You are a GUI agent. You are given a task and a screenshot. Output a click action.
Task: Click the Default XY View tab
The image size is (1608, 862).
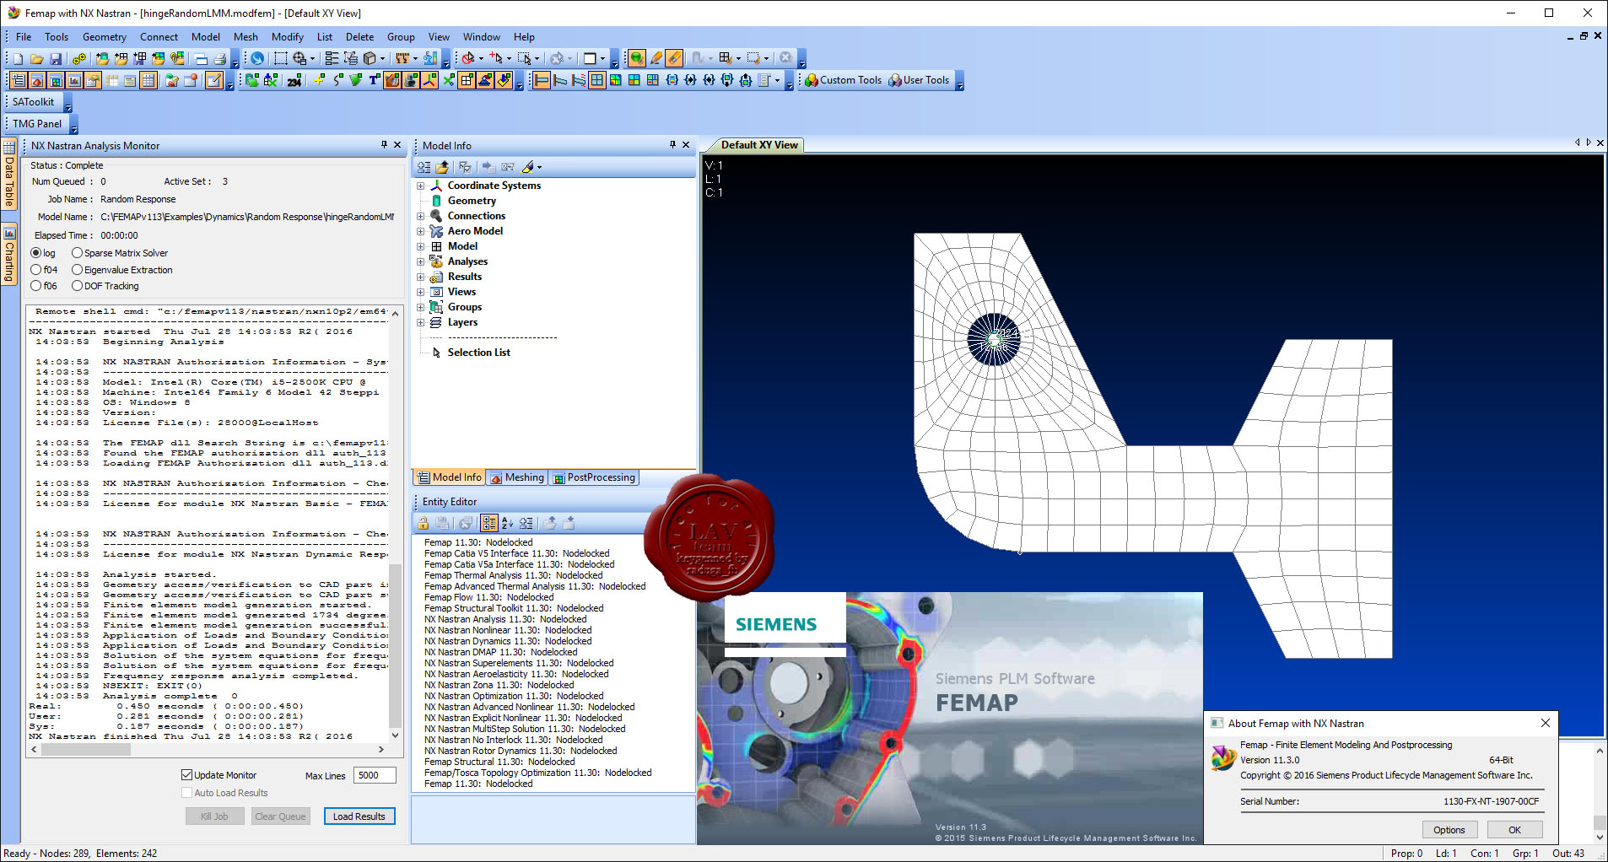click(758, 145)
